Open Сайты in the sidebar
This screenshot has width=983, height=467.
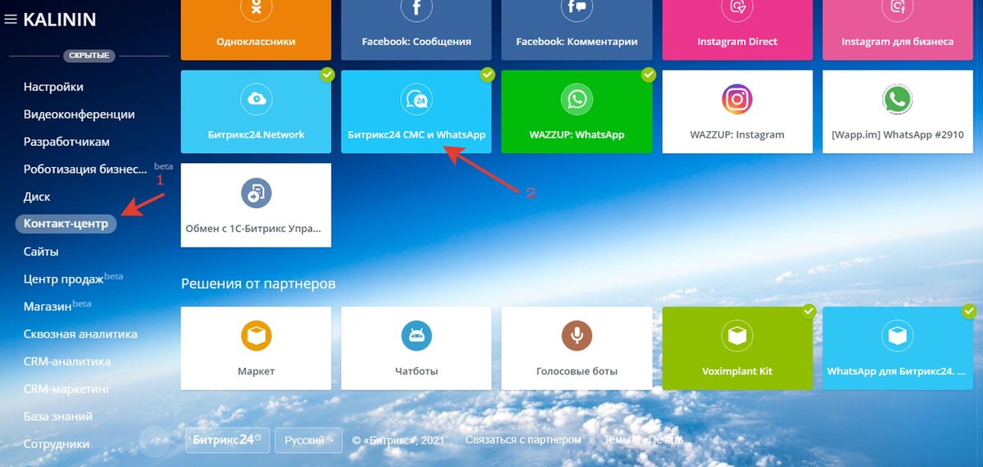click(41, 252)
